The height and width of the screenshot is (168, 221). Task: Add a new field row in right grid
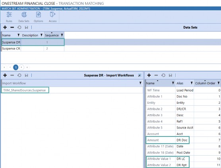click(x=149, y=75)
